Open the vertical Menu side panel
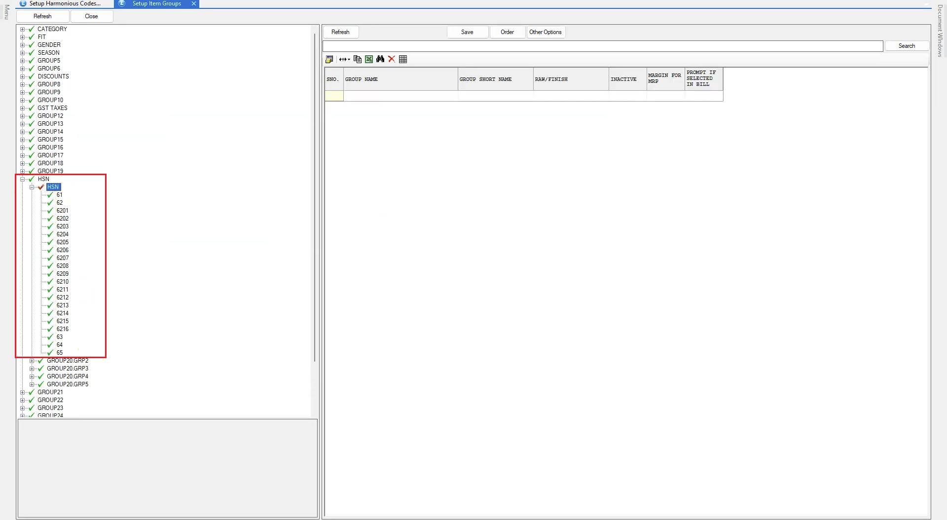 tap(6, 12)
